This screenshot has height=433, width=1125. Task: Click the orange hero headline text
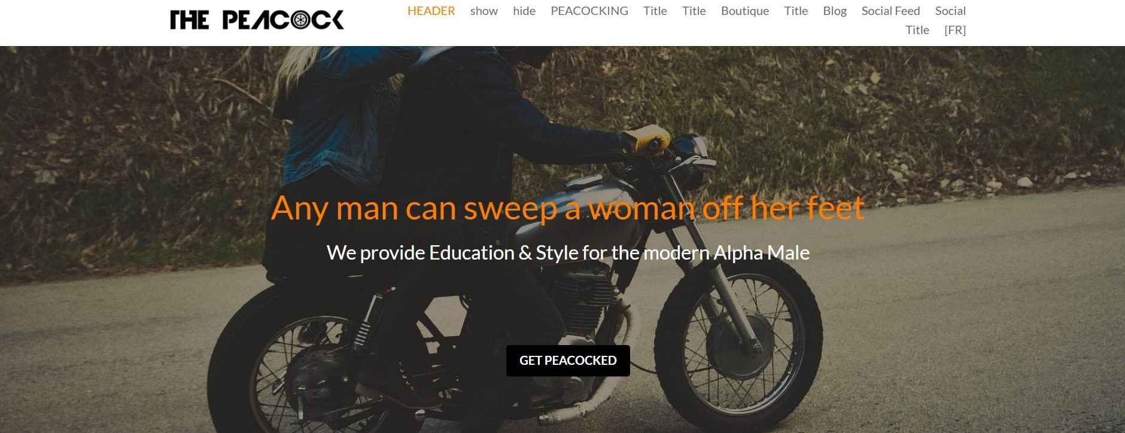pos(567,208)
